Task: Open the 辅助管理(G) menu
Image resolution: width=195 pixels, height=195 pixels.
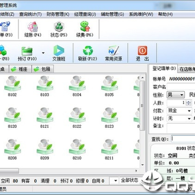Action: click(112, 14)
